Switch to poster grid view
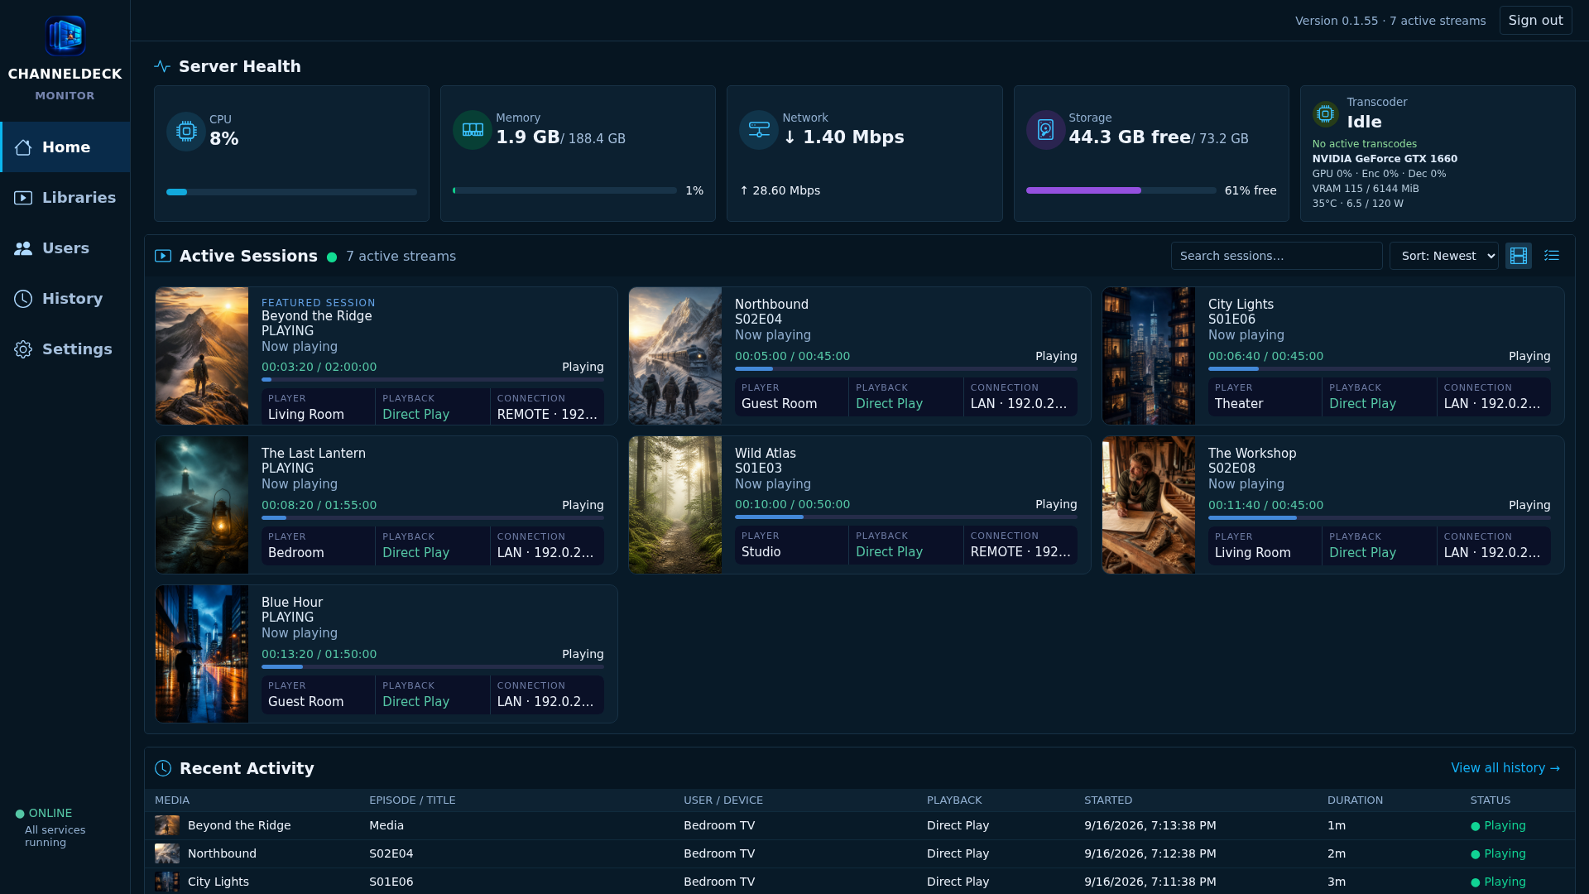Viewport: 1589px width, 894px height. (1519, 256)
